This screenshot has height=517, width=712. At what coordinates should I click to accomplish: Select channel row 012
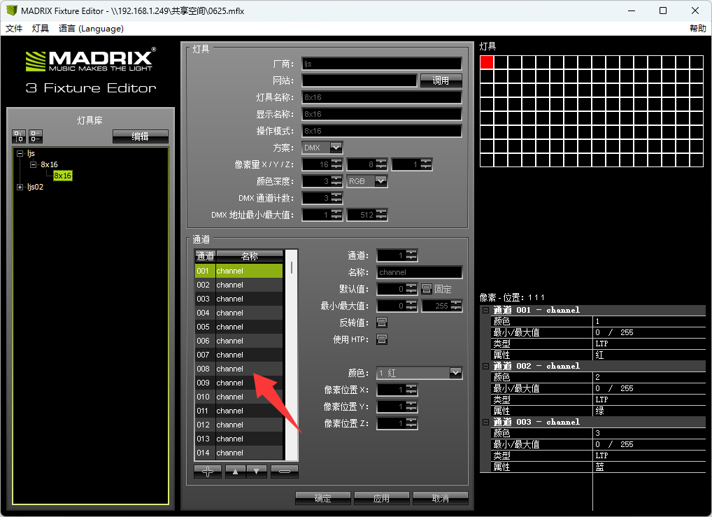coord(238,425)
